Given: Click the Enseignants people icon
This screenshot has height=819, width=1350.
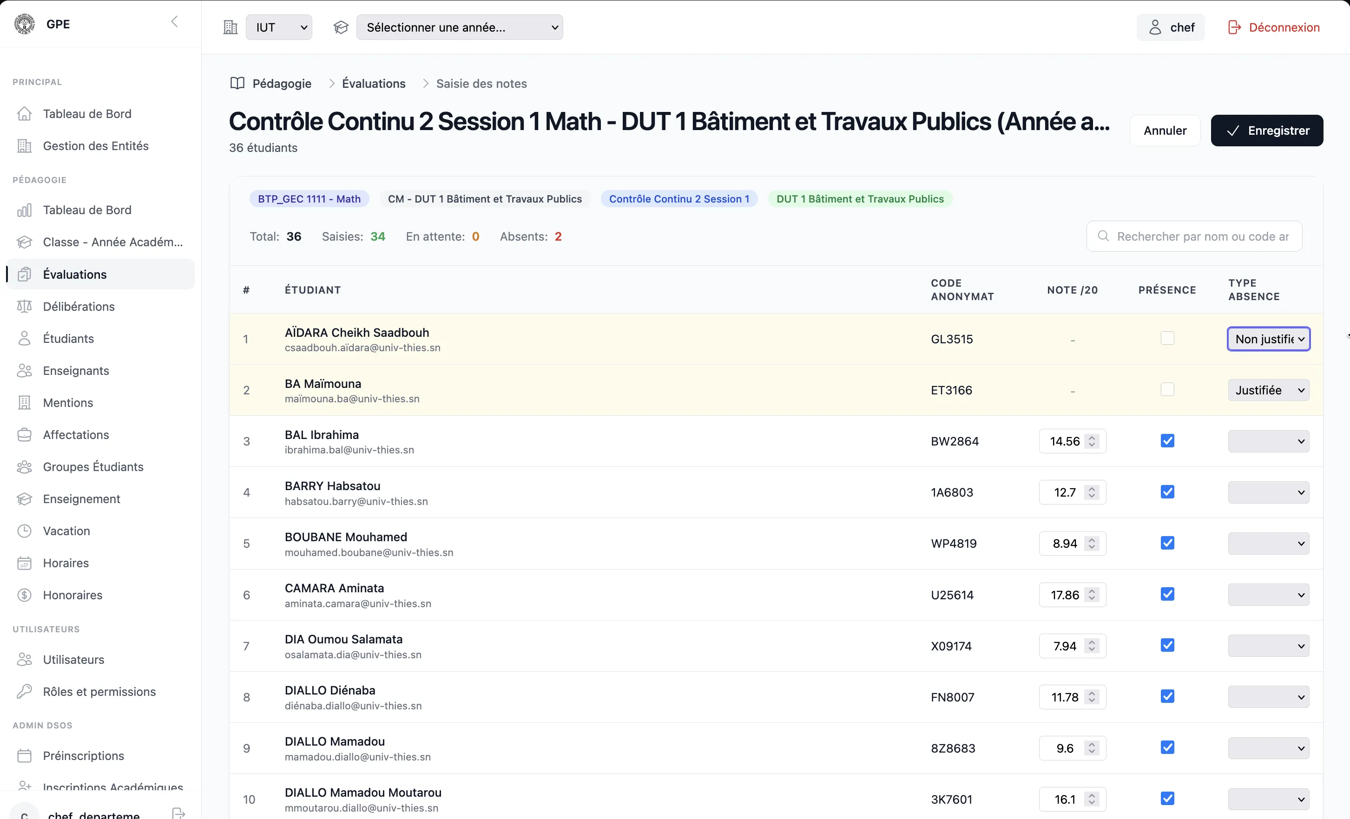Looking at the screenshot, I should pos(24,370).
